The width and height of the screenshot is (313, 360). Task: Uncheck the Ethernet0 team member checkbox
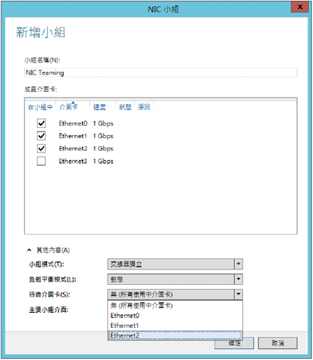click(x=41, y=123)
